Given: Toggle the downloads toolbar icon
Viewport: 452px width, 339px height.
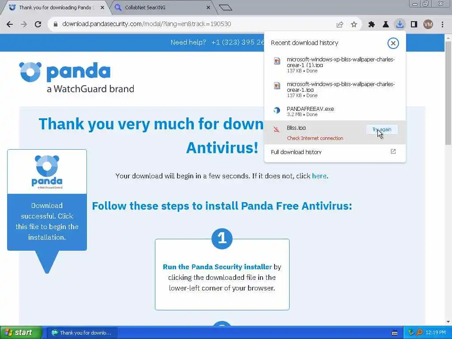Looking at the screenshot, I should [x=400, y=24].
